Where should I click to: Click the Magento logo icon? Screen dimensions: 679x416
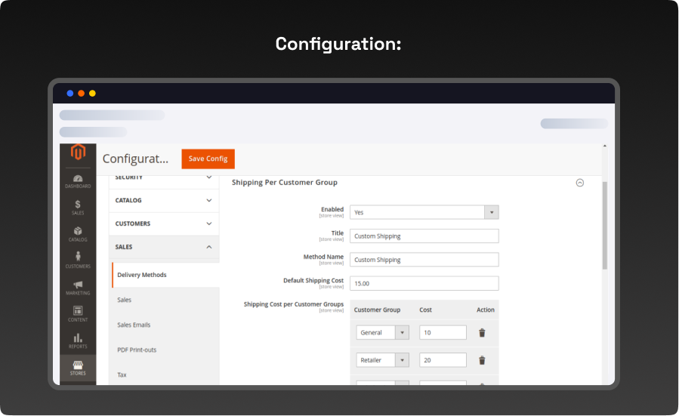coord(78,153)
